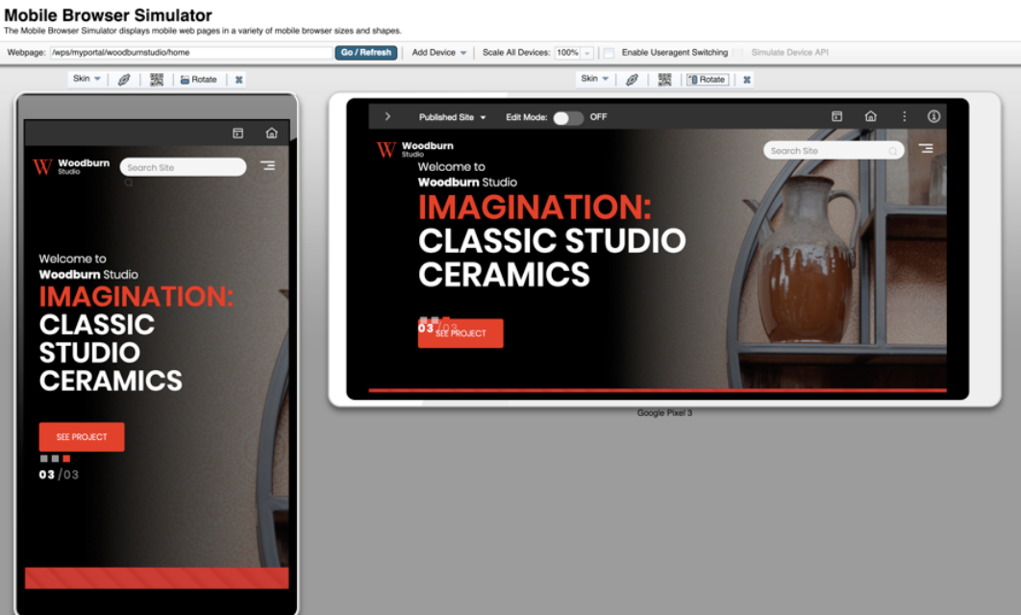
Task: Click the SEE PROJECT button on the tablet
Action: (x=460, y=333)
